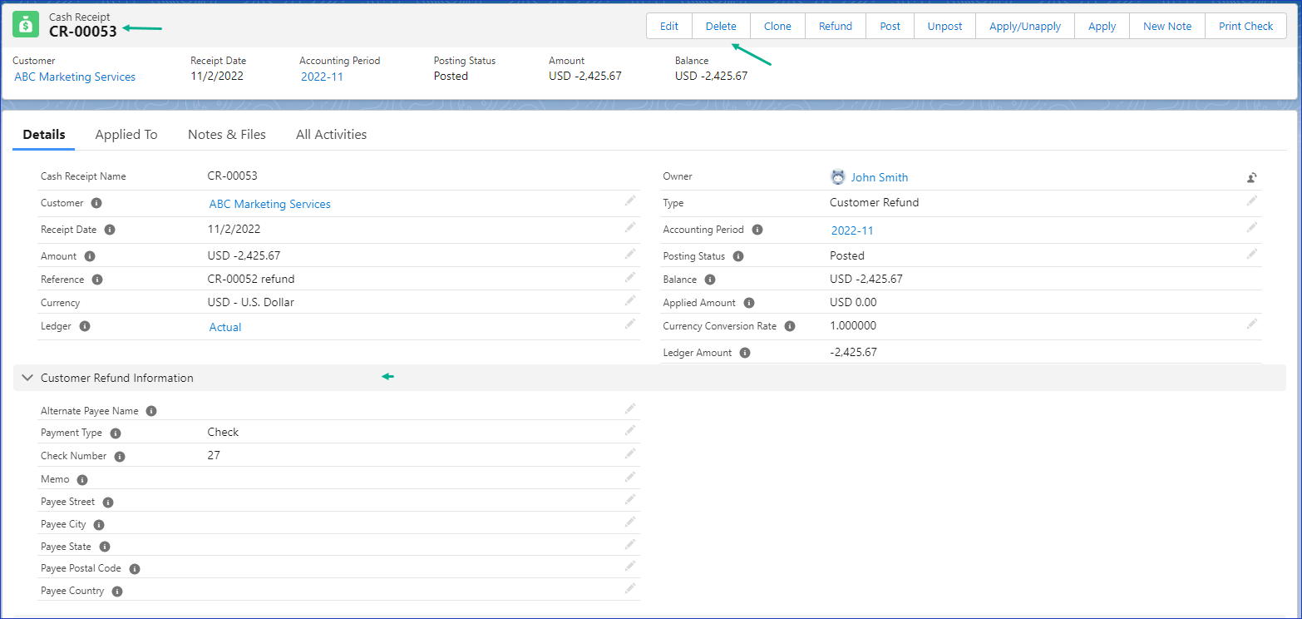Click the info icon next to Posting Status field
Viewport: 1302px width, 619px height.
(738, 256)
